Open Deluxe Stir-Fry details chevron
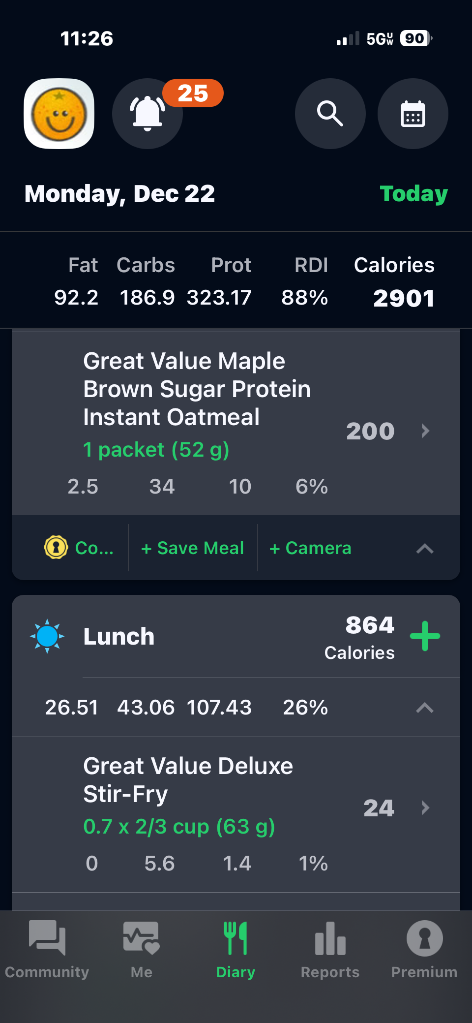Screen dimensions: 472x1023 425,807
